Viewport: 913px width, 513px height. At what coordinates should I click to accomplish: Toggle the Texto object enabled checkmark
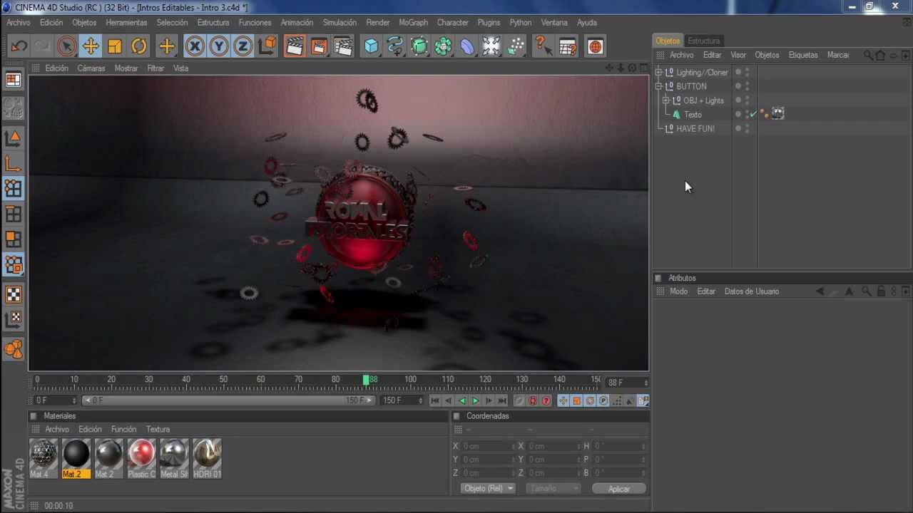pos(753,115)
